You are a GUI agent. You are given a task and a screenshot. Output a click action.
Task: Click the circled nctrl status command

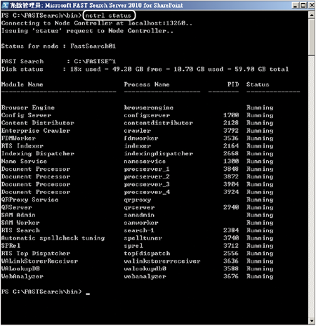109,15
